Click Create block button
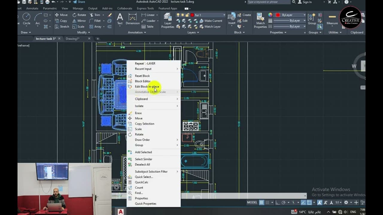Viewport: 383px width, 215px height. (x=244, y=15)
